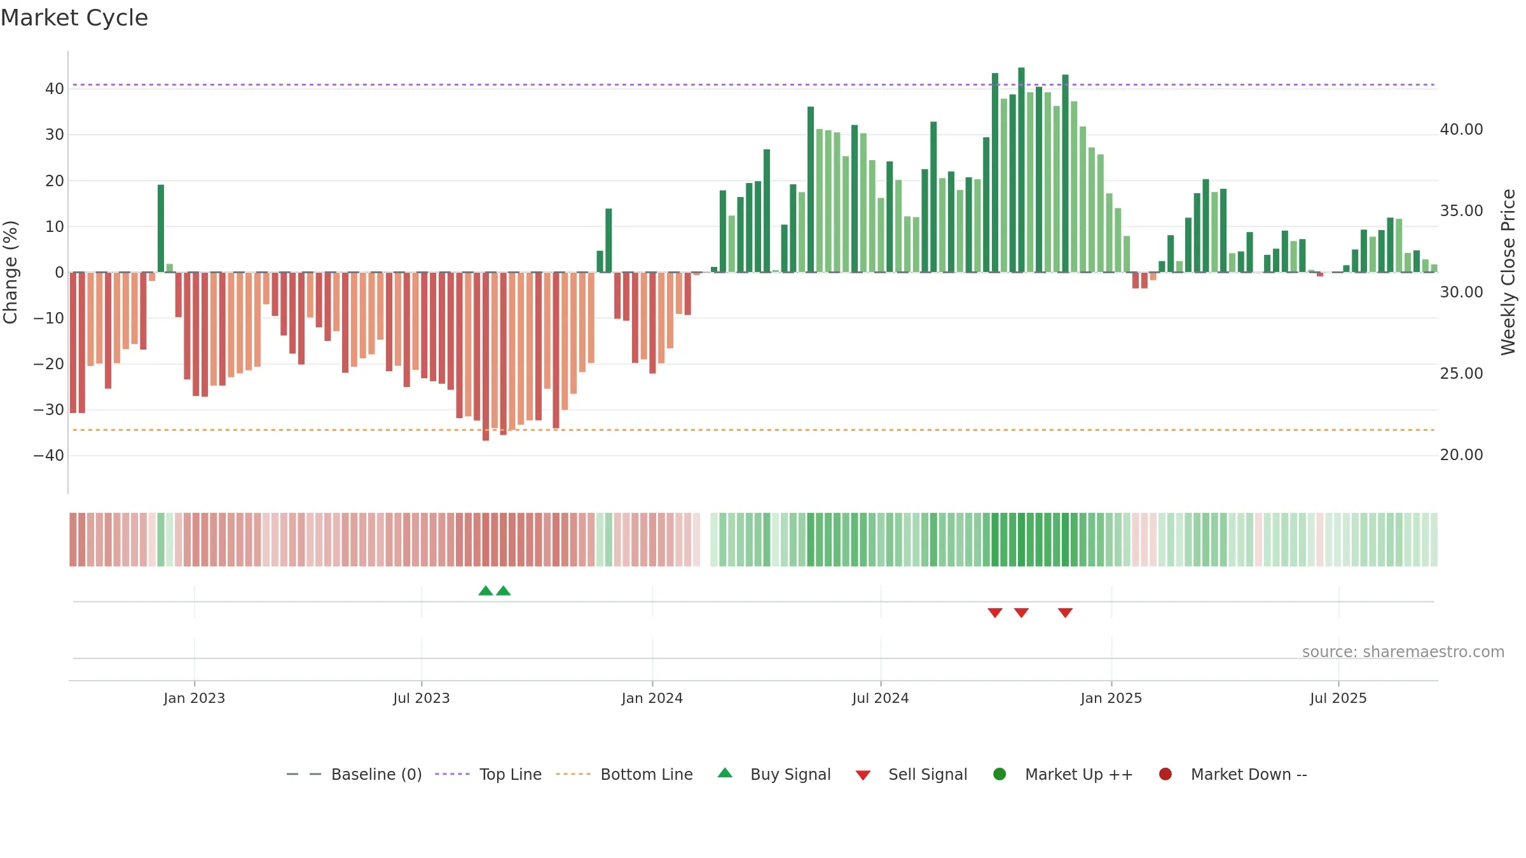Click the Weekly Close Price axis title
Screen dimensions: 1526x858
pyautogui.click(x=1509, y=272)
